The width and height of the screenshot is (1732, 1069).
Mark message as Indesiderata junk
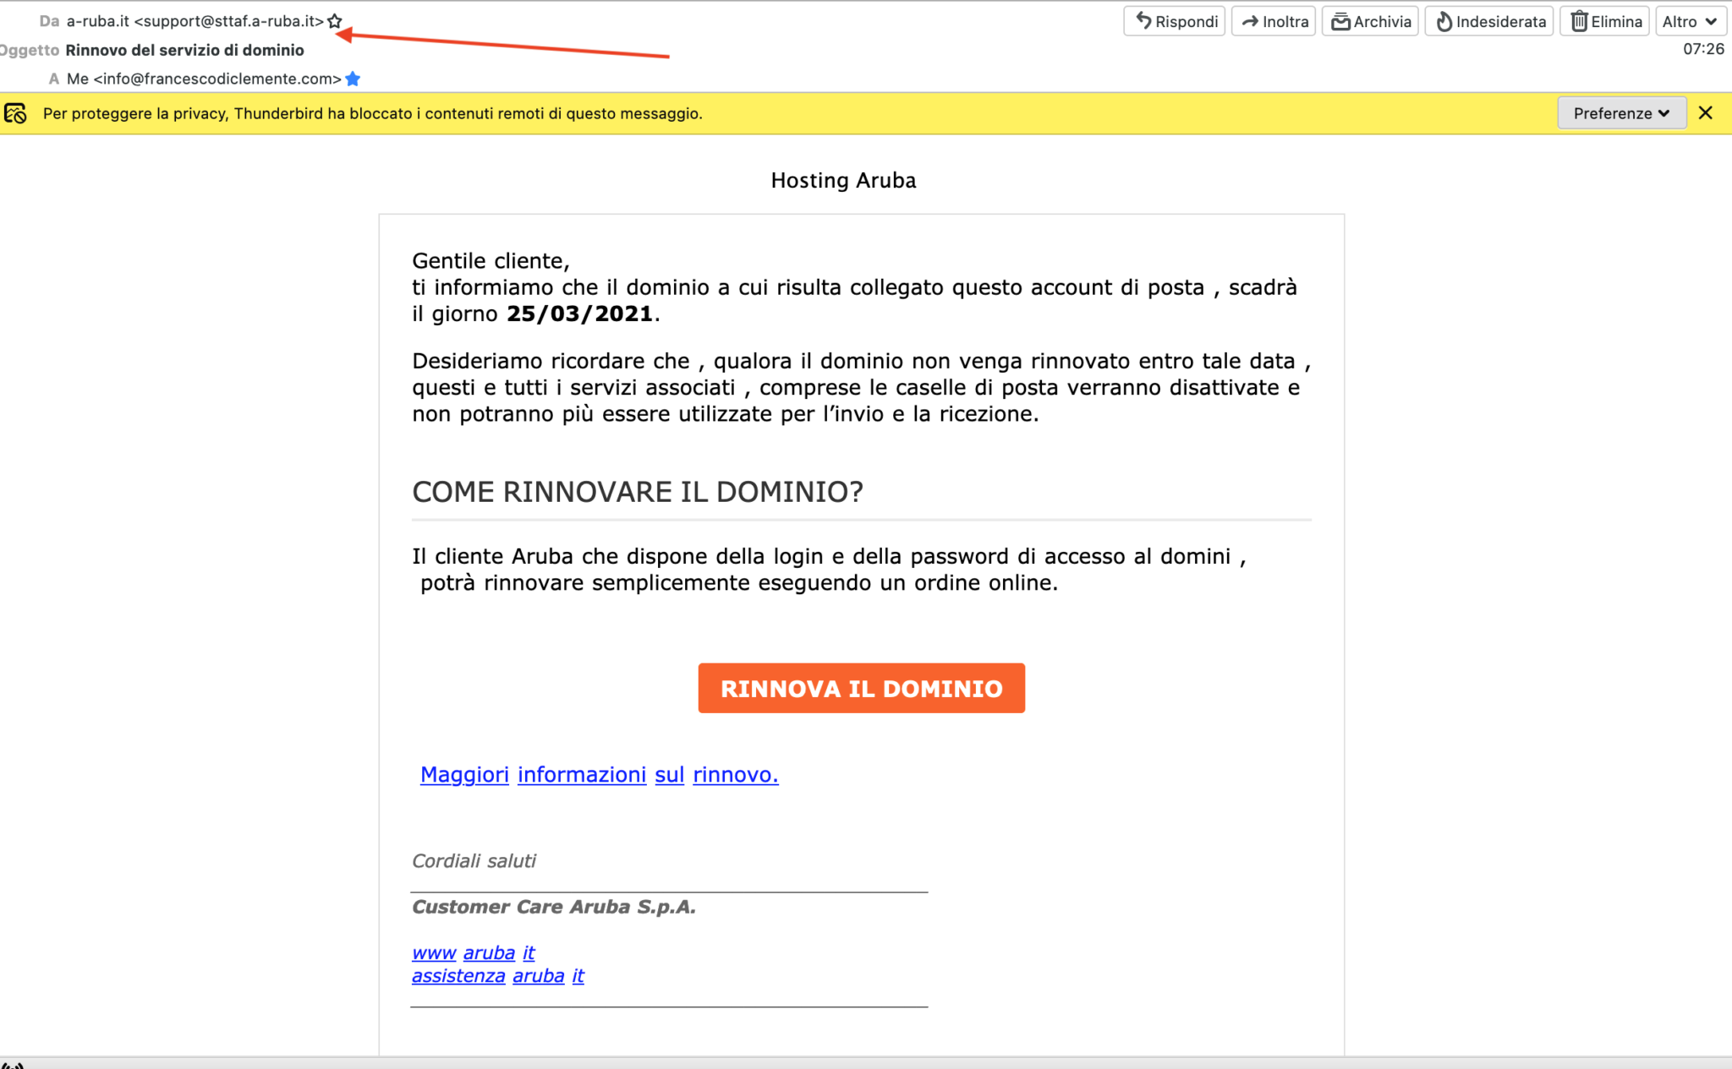pos(1489,21)
